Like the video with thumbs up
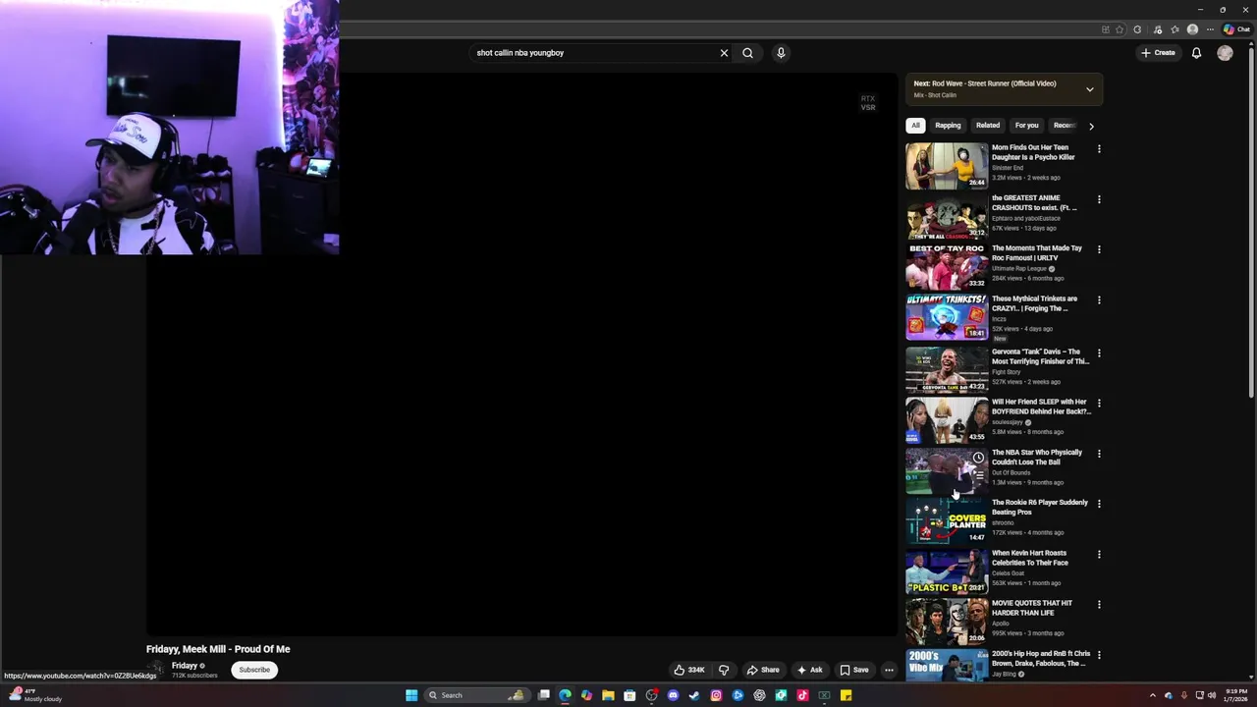 click(x=689, y=670)
